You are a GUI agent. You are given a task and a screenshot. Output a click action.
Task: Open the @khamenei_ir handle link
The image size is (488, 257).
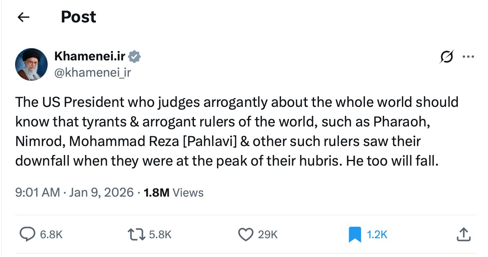coord(92,73)
